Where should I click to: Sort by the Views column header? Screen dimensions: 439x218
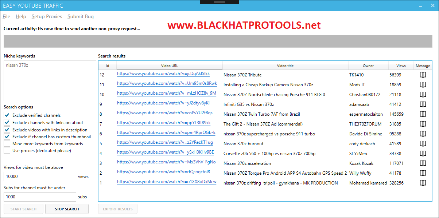401,66
